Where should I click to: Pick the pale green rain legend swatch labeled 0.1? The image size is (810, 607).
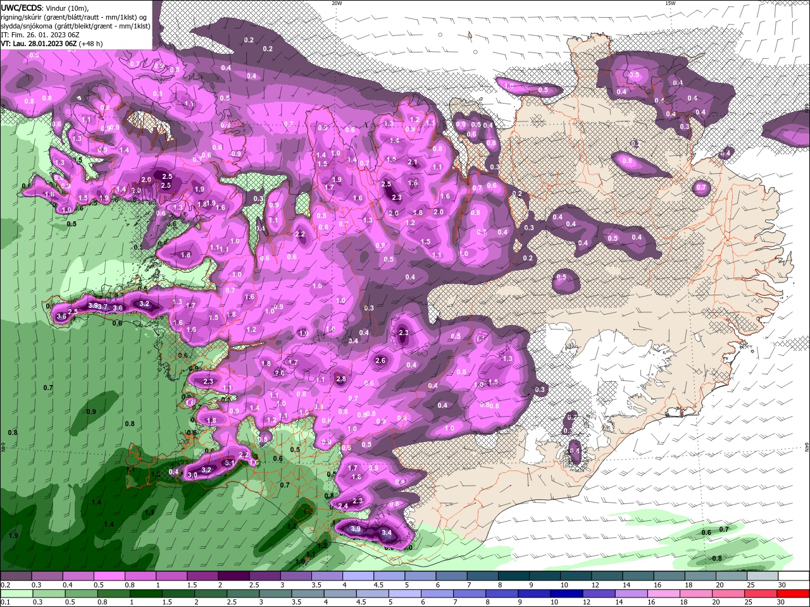pyautogui.click(x=16, y=594)
